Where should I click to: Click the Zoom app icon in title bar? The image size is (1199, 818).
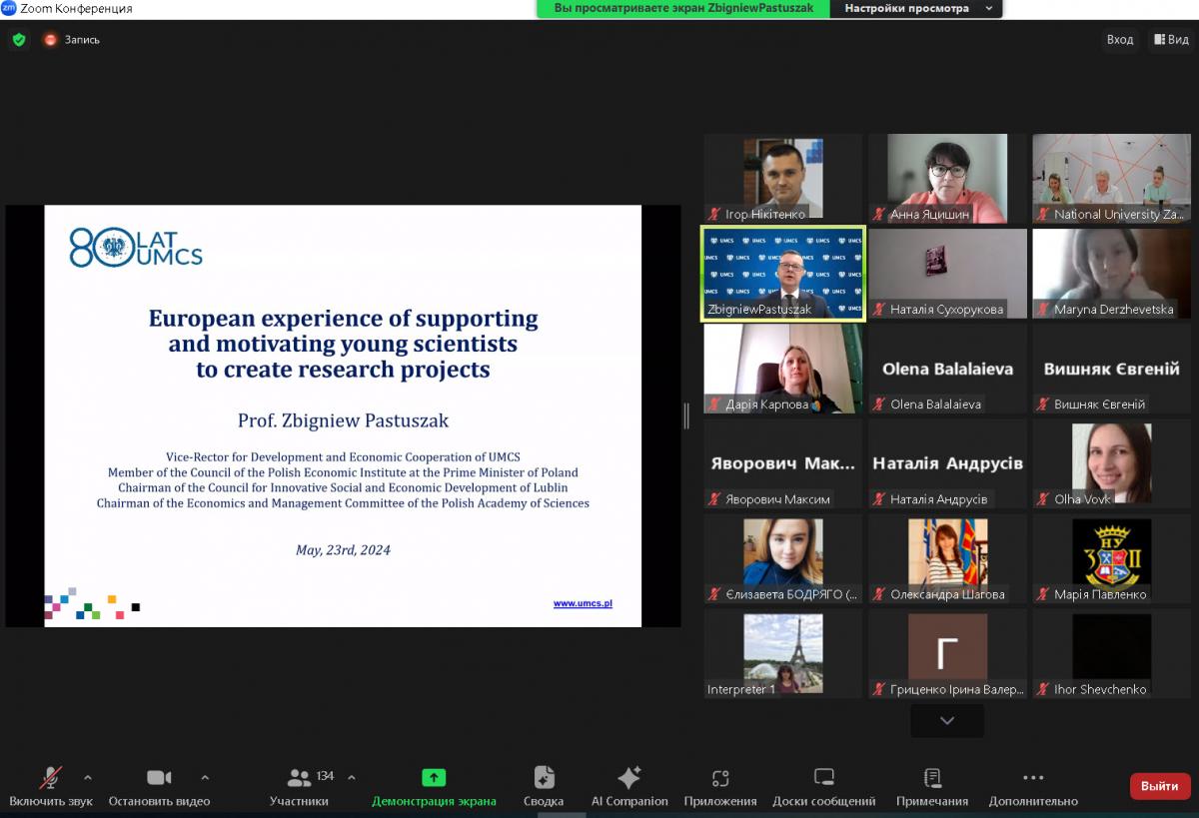(x=9, y=8)
